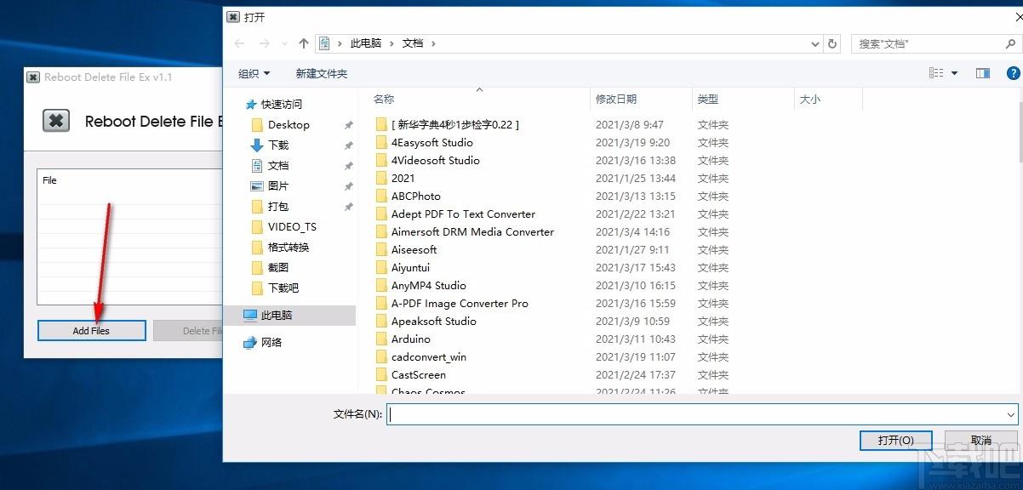This screenshot has height=490, width=1023.
Task: Click the 网络 network icon in sidebar
Action: point(249,342)
